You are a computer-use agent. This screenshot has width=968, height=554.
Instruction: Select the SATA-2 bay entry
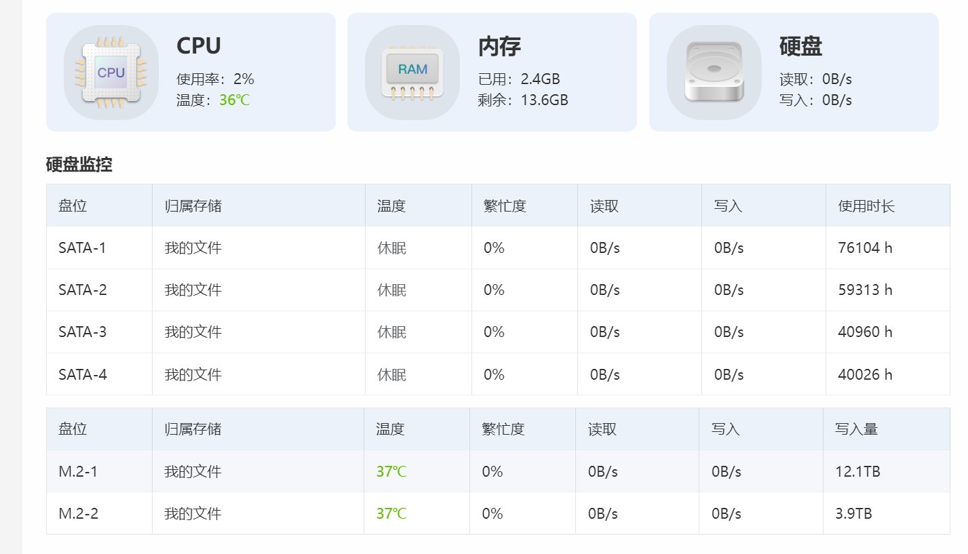click(x=498, y=290)
